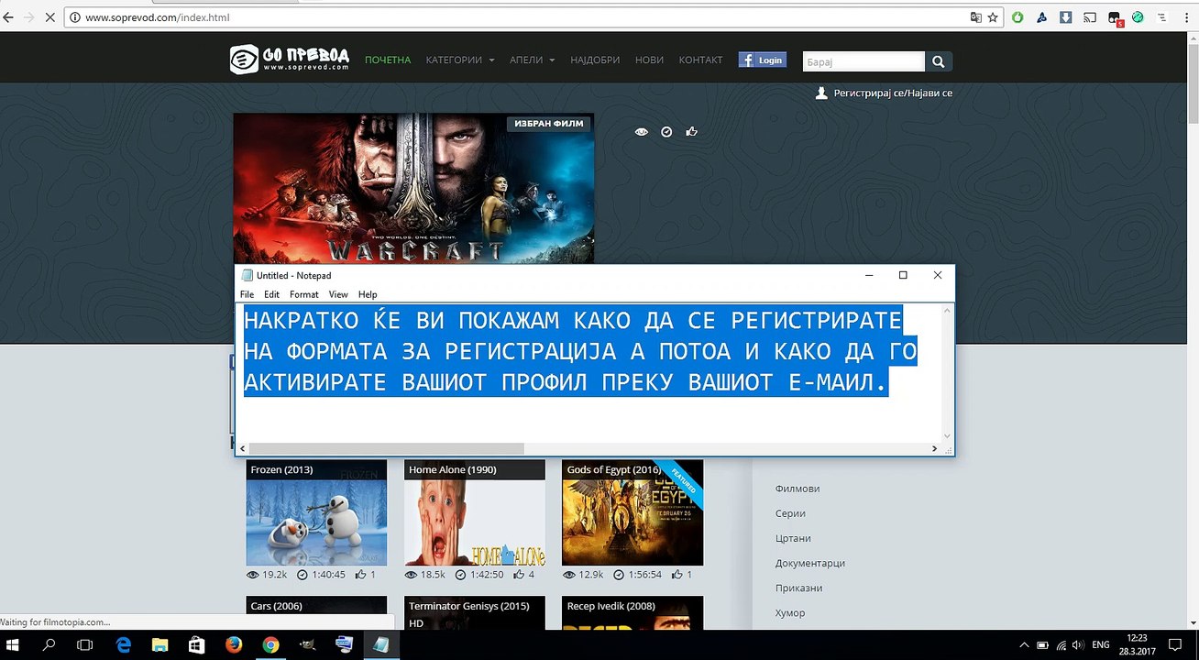Screen dimensions: 1199x660
Task: Open Task View on the taskbar
Action: point(85,645)
